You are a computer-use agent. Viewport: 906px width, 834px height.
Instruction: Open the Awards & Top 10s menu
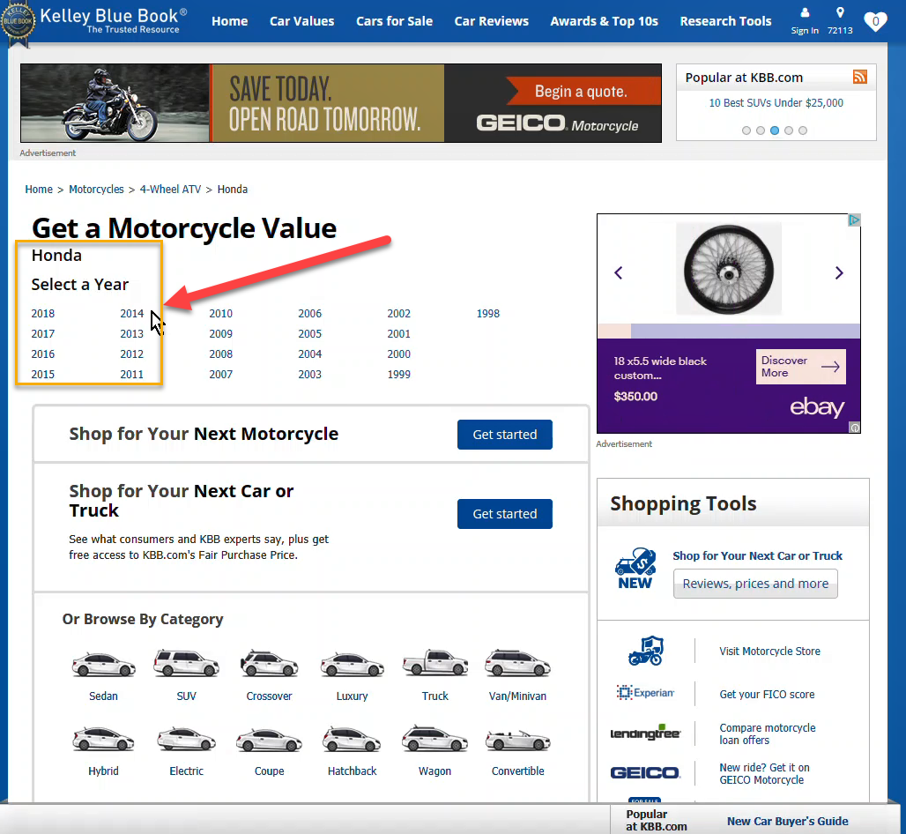click(x=604, y=21)
